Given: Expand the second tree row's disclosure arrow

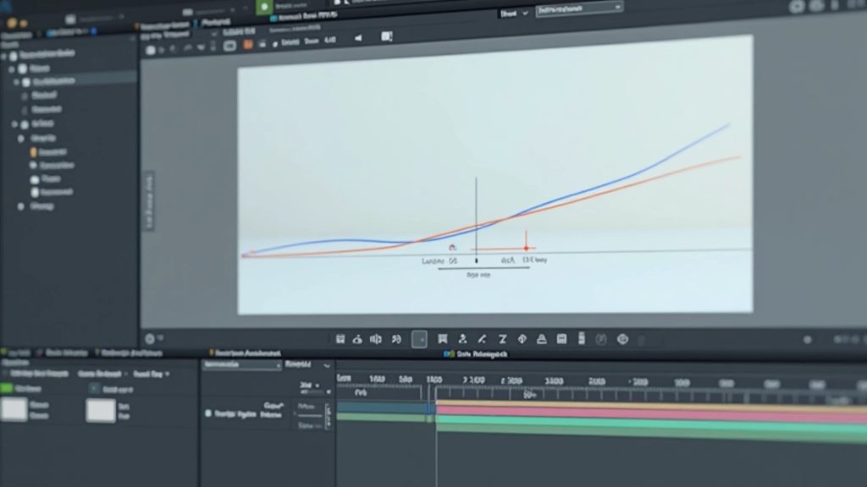Looking at the screenshot, I should click(x=12, y=69).
